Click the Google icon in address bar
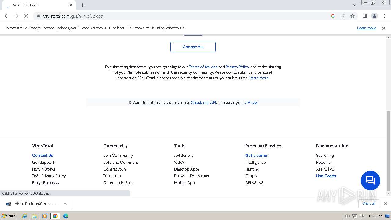This screenshot has width=391, height=220. [333, 16]
